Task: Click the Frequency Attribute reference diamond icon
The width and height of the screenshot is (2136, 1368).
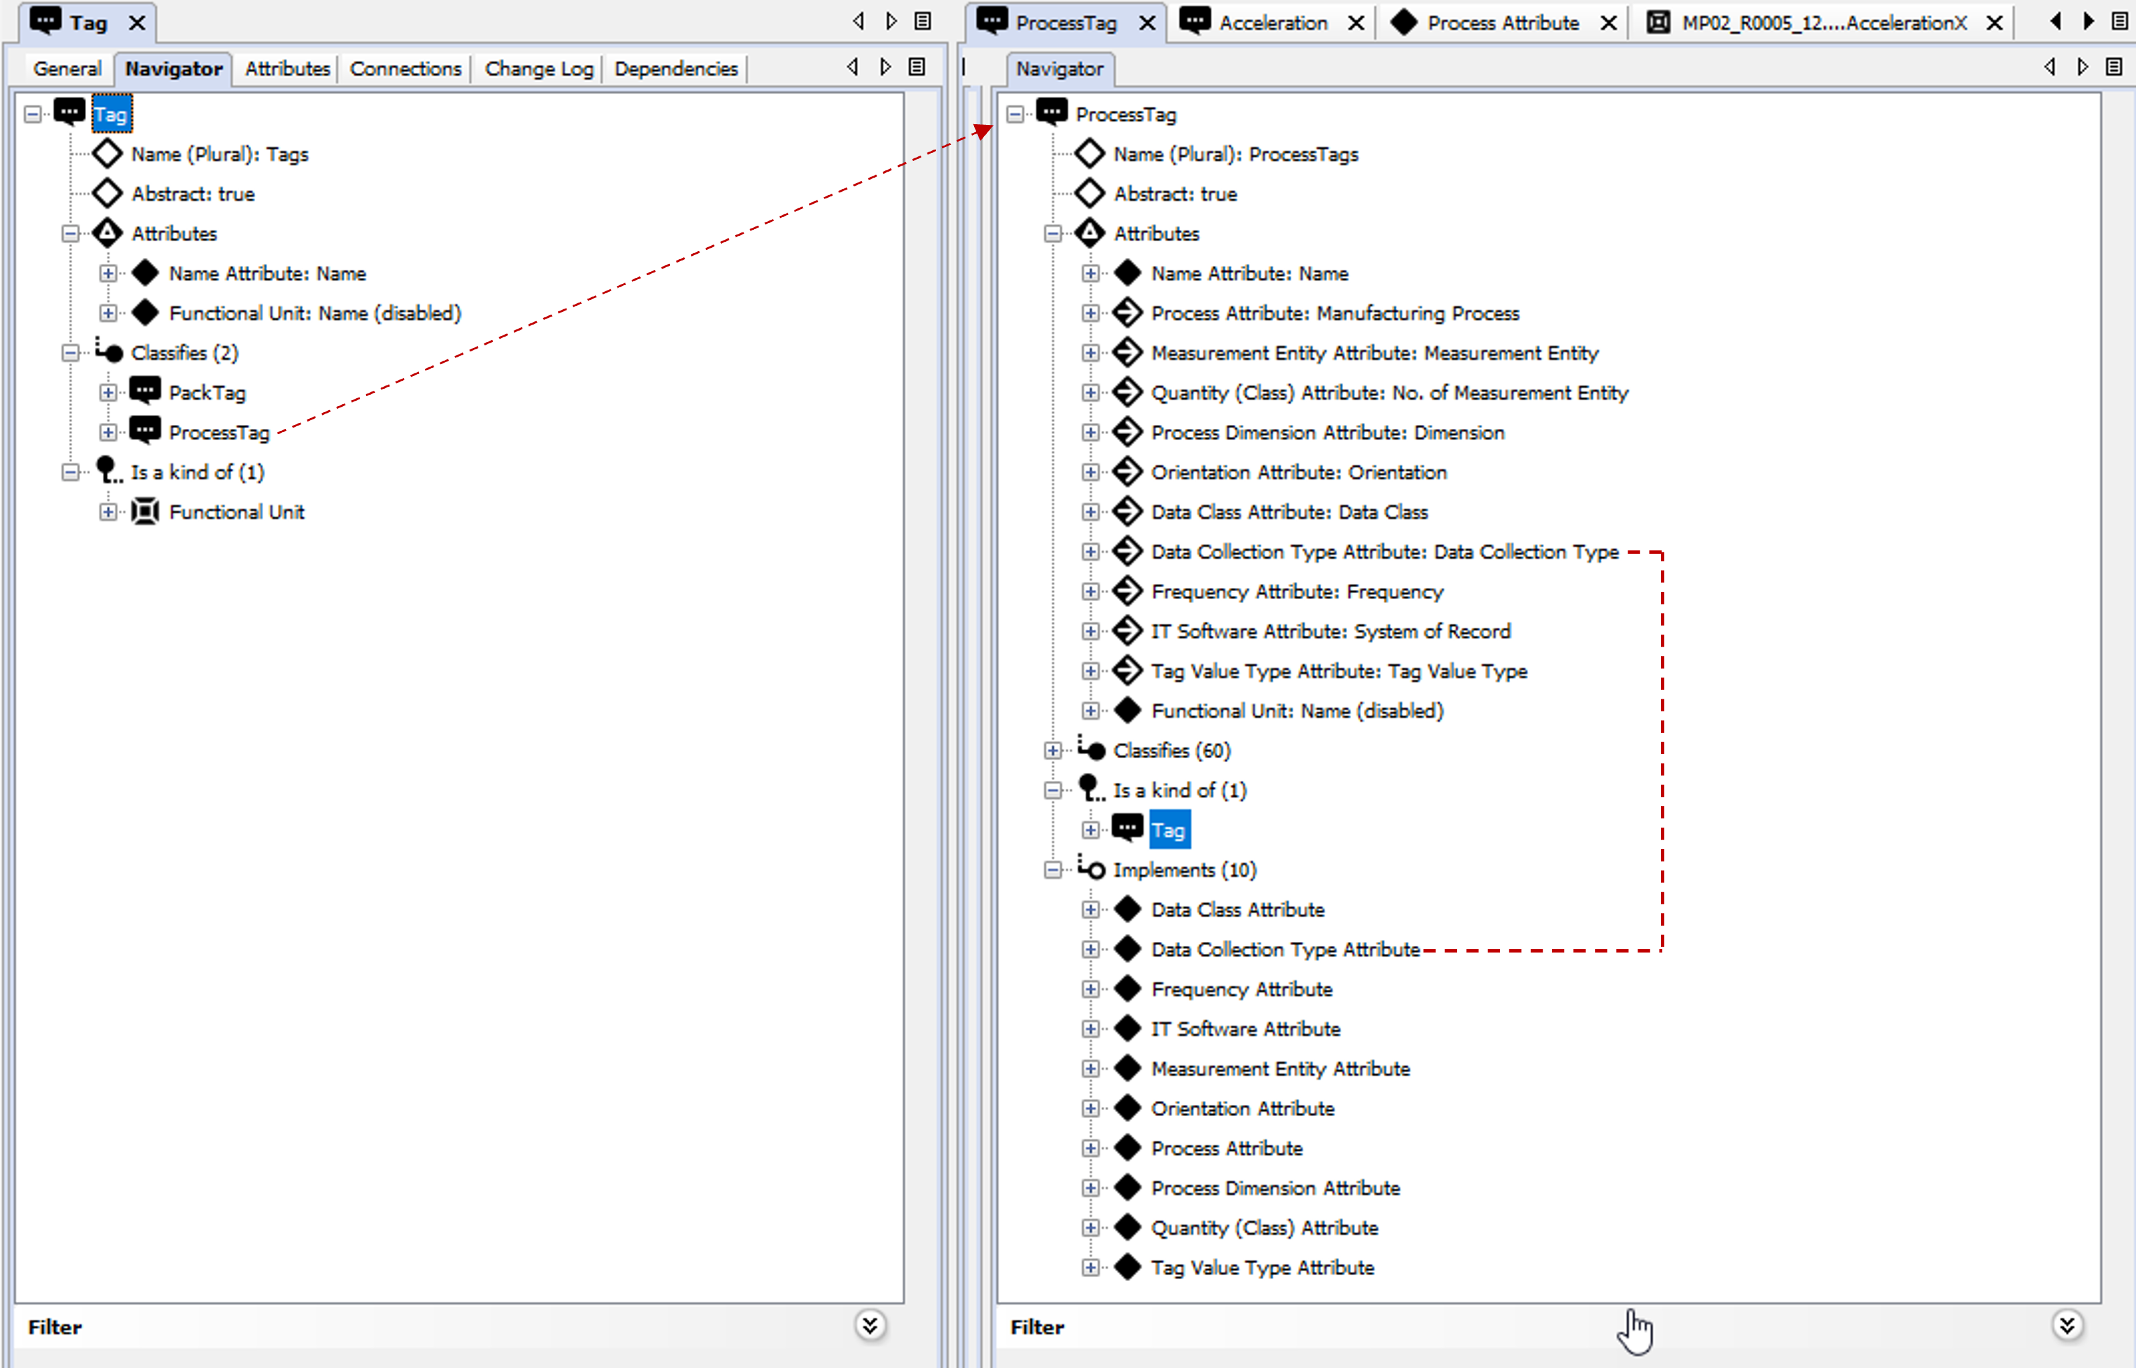Action: click(1128, 590)
